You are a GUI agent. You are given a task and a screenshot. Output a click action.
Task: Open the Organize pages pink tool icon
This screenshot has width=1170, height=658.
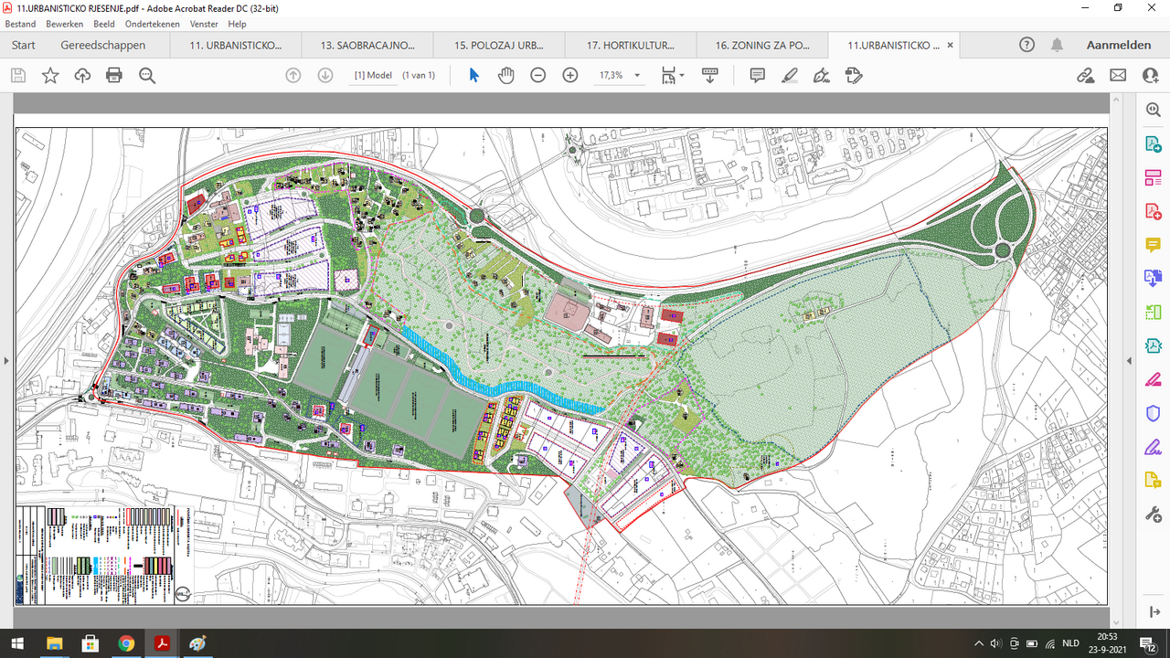click(x=1153, y=177)
